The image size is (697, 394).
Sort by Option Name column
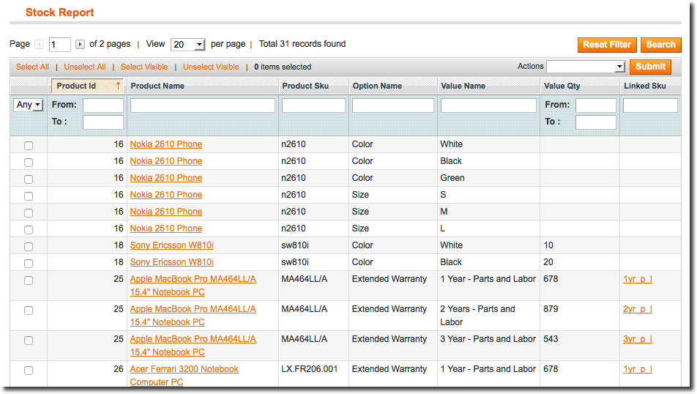pos(377,86)
